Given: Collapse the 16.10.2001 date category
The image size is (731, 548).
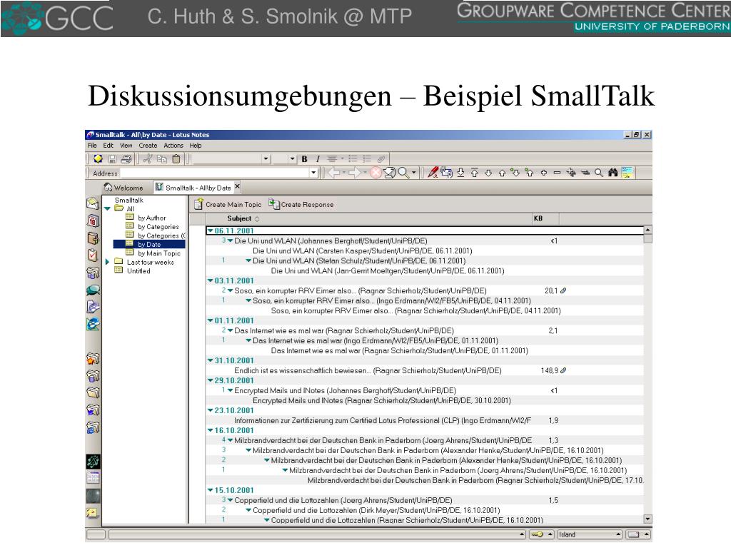Looking at the screenshot, I should [x=211, y=430].
